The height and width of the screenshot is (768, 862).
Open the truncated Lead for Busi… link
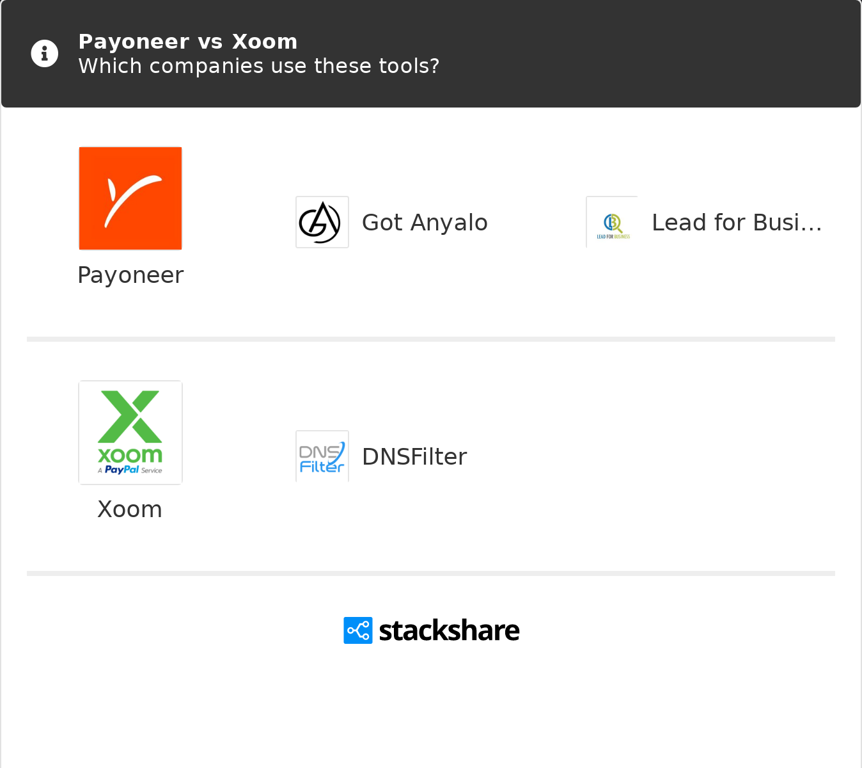pos(737,223)
